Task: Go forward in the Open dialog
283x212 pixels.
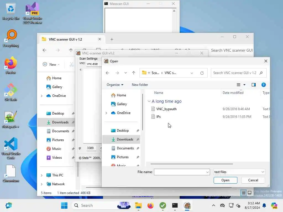Action: coord(117,73)
